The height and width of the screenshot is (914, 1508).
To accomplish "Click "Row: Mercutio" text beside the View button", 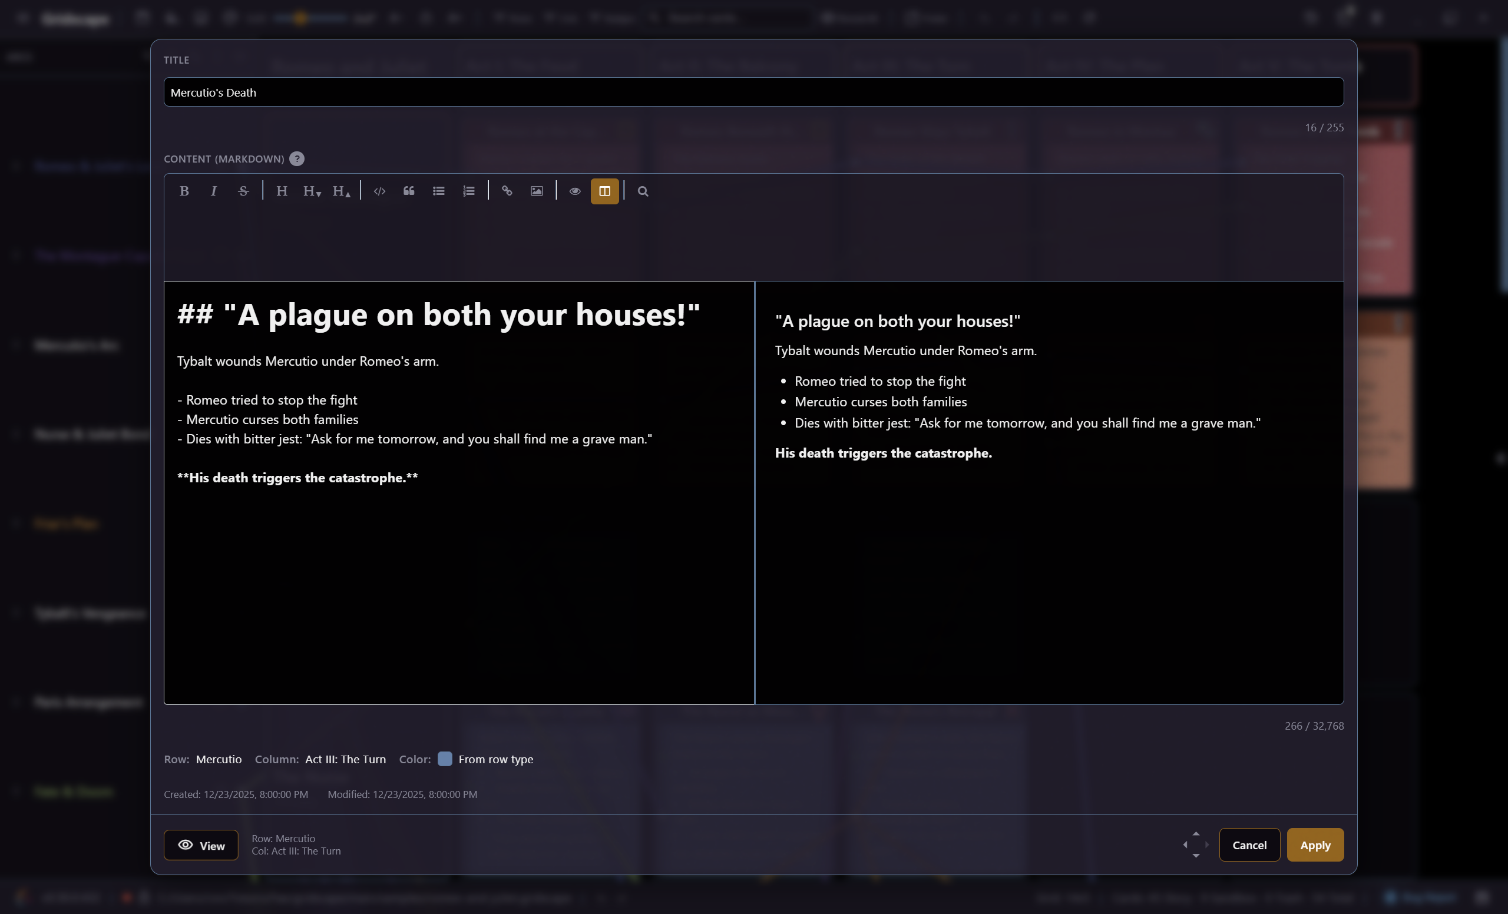I will [283, 839].
